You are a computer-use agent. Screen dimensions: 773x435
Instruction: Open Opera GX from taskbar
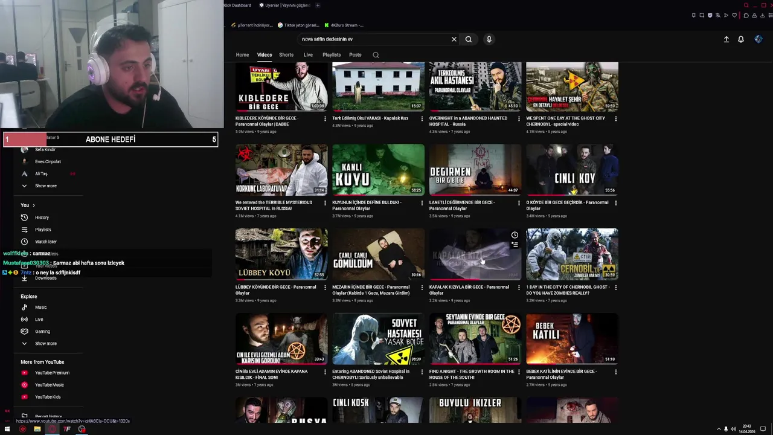[52, 429]
